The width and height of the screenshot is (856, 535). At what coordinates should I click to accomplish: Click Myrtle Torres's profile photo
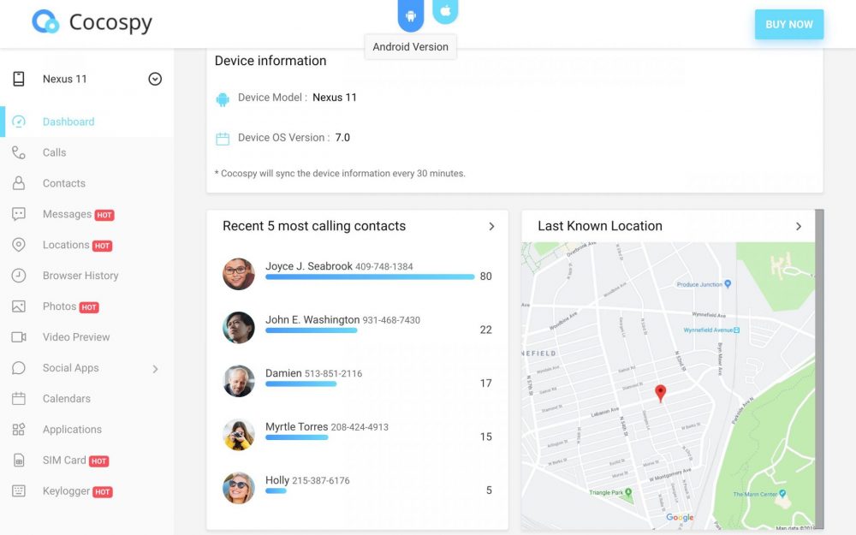(239, 434)
